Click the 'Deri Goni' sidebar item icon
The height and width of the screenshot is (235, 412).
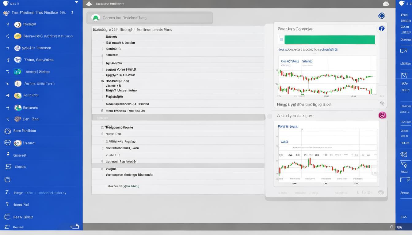18,119
